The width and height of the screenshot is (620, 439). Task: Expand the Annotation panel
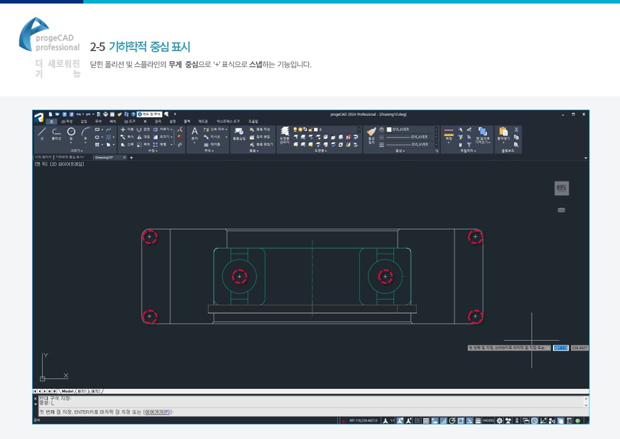pyautogui.click(x=208, y=151)
